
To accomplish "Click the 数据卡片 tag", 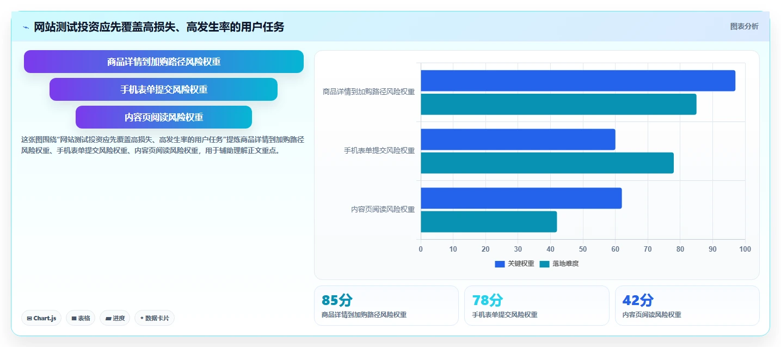I will click(x=155, y=318).
